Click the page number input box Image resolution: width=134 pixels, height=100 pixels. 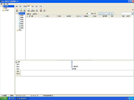89,14
